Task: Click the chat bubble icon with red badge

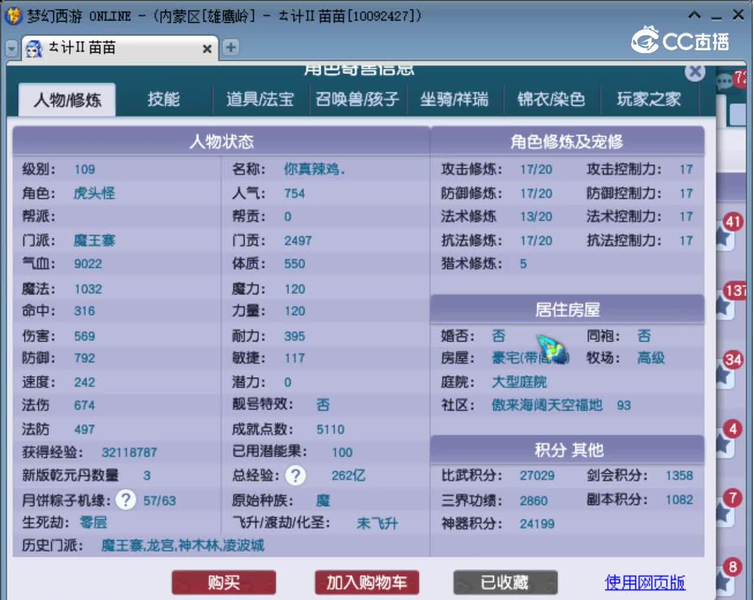Action: pyautogui.click(x=724, y=81)
